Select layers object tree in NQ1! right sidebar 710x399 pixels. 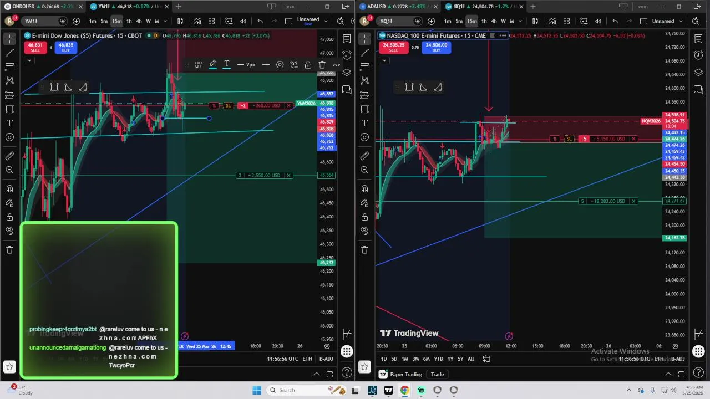(698, 73)
